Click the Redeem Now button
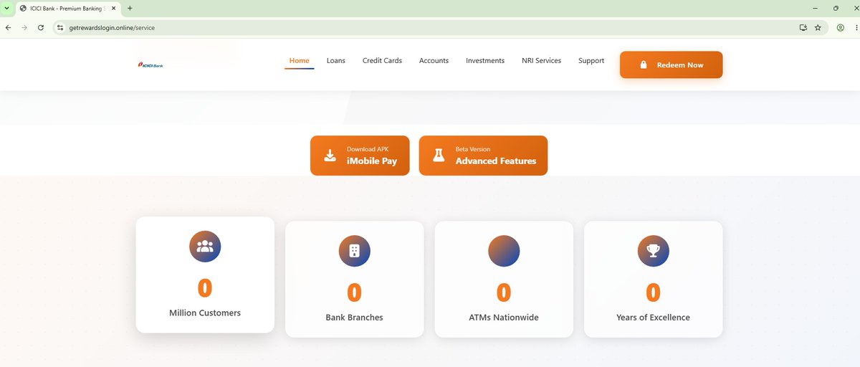Image resolution: width=860 pixels, height=367 pixels. pyautogui.click(x=671, y=65)
